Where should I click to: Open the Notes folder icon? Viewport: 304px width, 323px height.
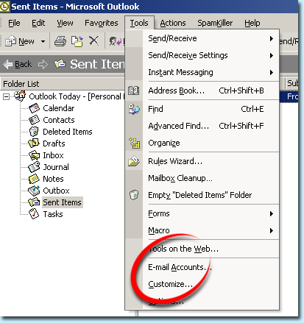34,179
